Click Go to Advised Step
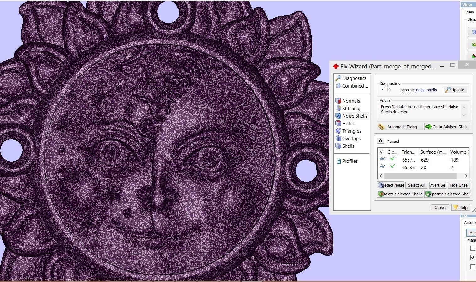The width and height of the screenshot is (476, 282). 447,127
